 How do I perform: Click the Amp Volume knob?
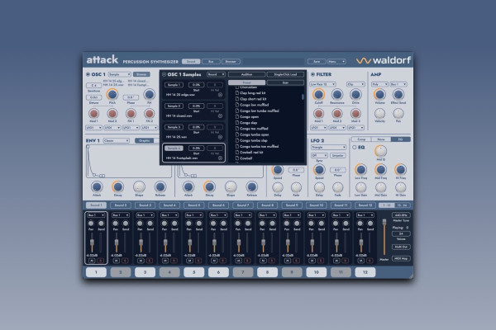coord(379,94)
